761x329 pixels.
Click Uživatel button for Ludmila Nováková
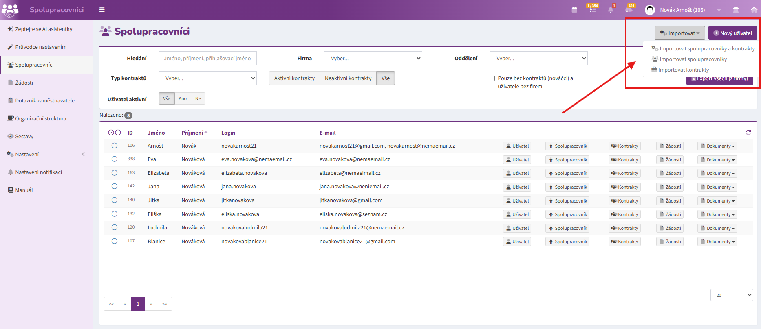[517, 228]
